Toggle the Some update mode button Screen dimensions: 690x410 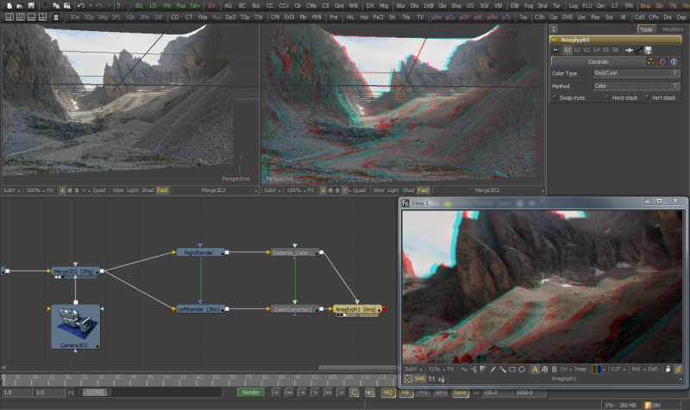coord(460,393)
